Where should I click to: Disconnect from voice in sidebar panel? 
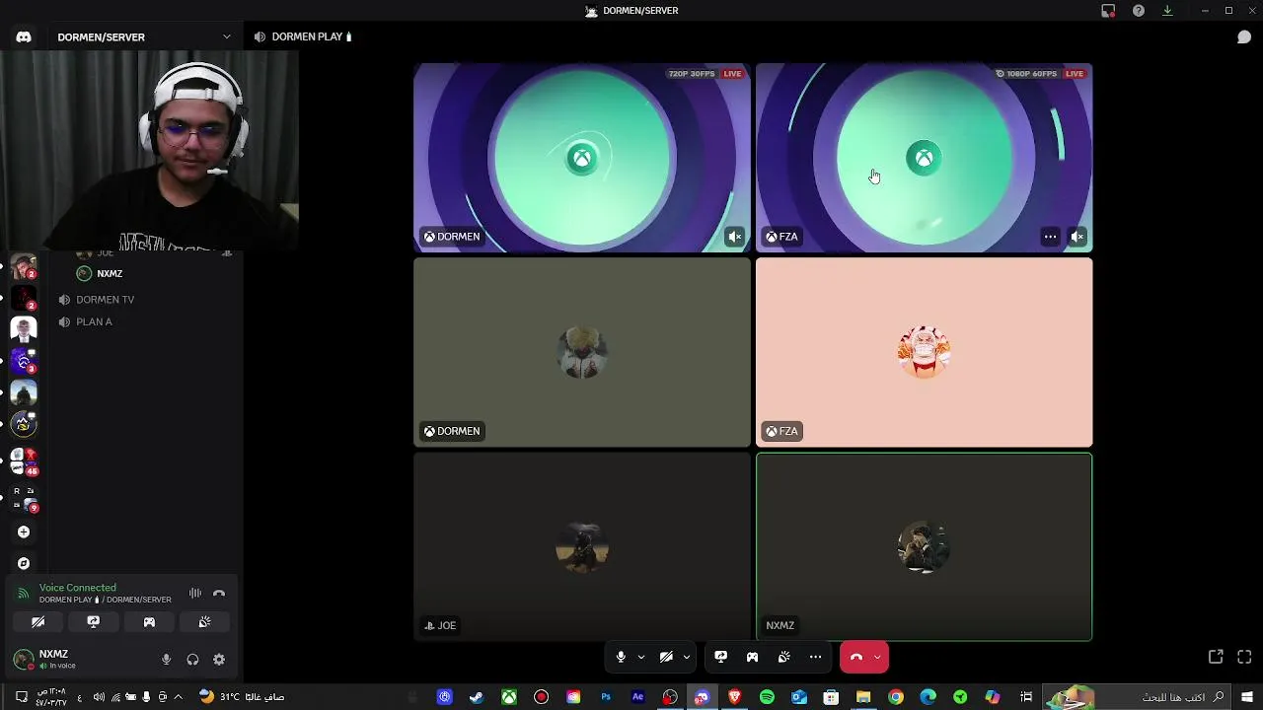click(x=219, y=594)
